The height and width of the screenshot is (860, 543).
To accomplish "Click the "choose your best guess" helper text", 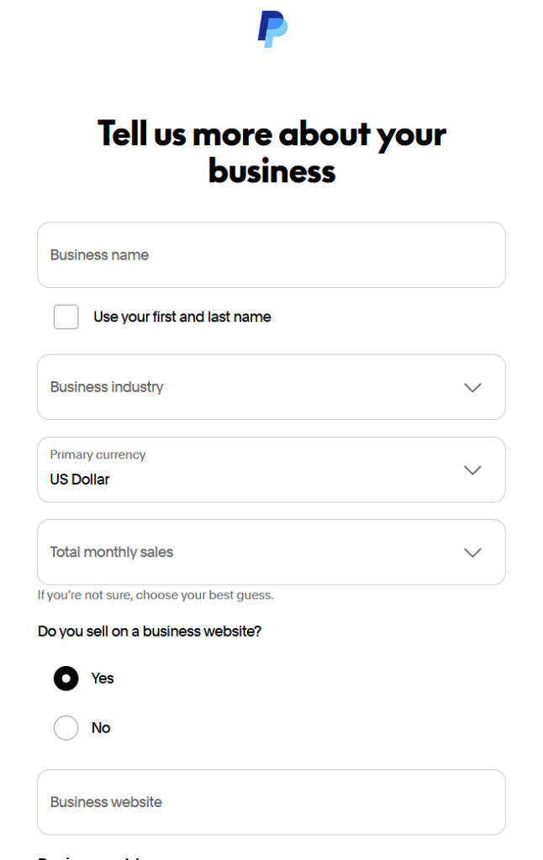I will coord(204,595).
